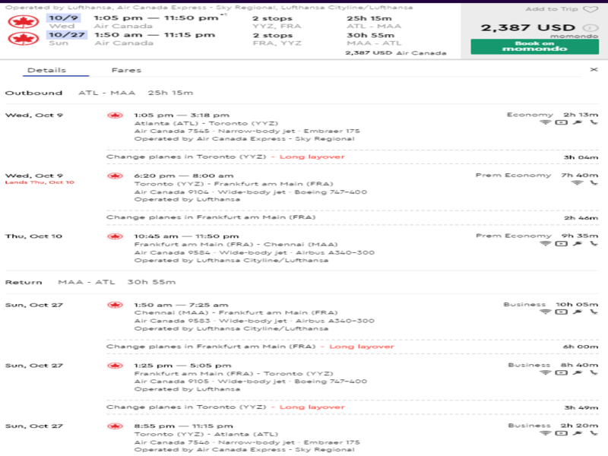Click the Wi-Fi icon for Chennai-Frankfurt flight 9583
Viewport: 608px width, 456px height.
point(545,312)
